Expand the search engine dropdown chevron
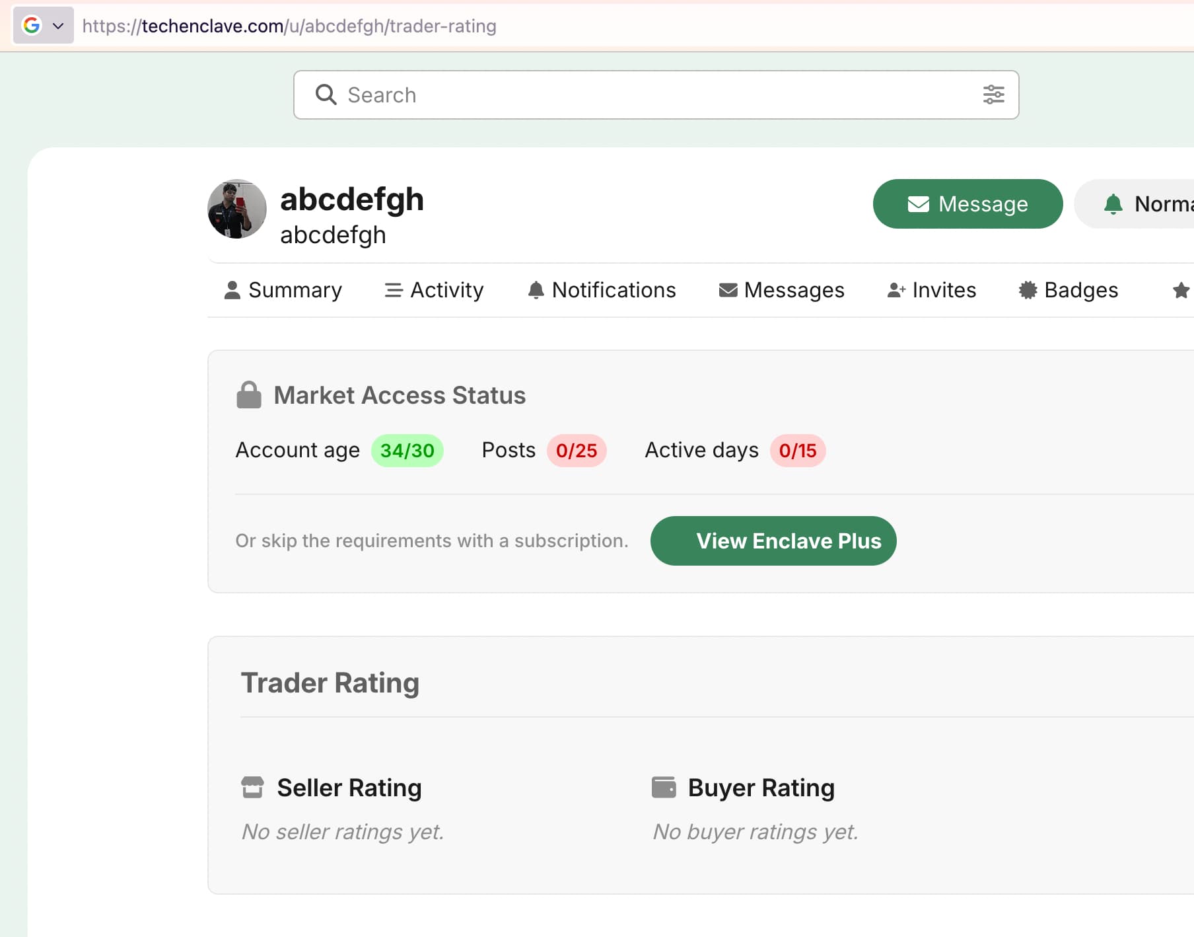 coord(58,26)
